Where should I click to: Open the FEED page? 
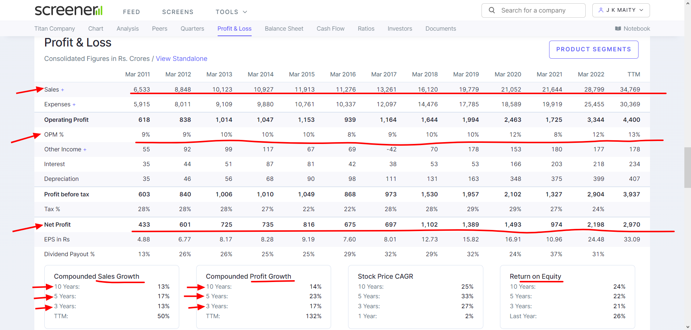tap(132, 12)
